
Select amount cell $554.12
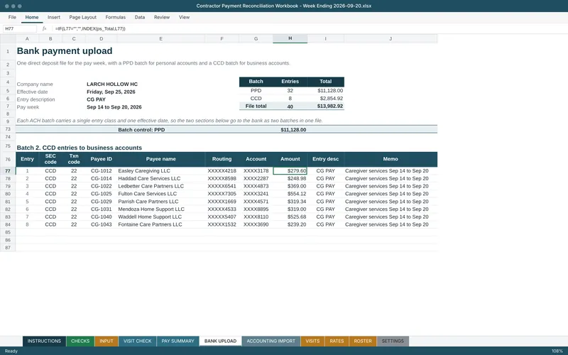click(290, 194)
